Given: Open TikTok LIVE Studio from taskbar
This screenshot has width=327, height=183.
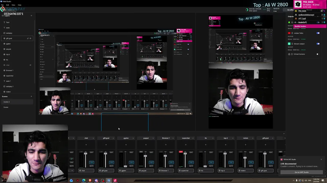Looking at the screenshot, I should 115,181.
